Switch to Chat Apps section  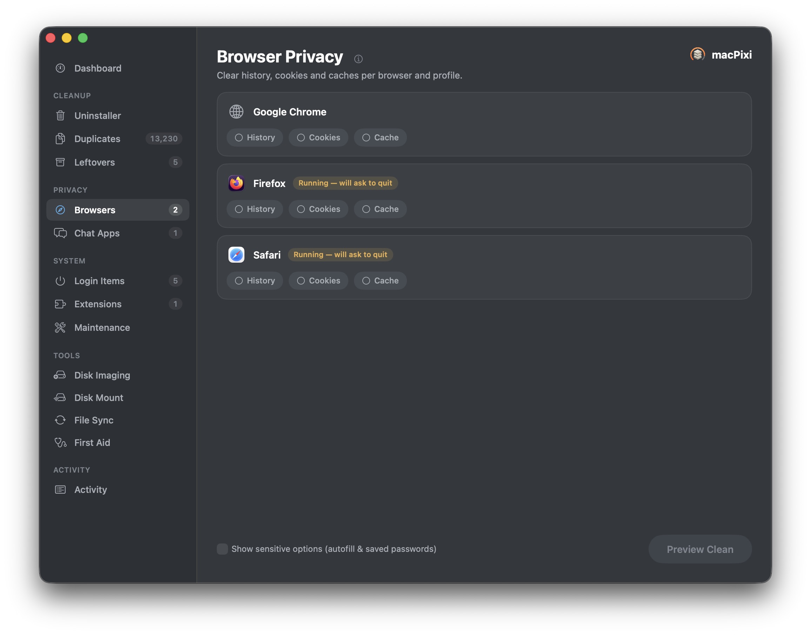pyautogui.click(x=118, y=233)
